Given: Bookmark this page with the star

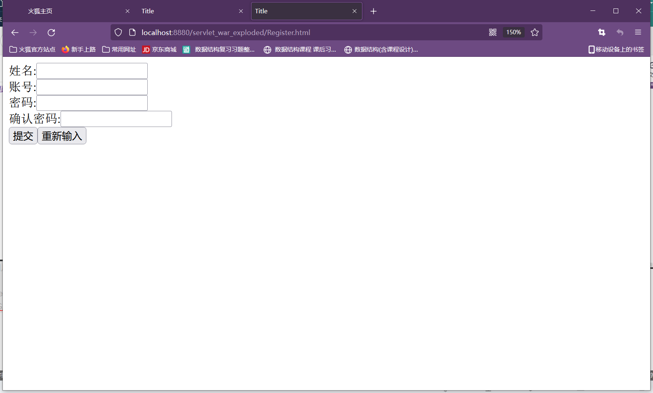Looking at the screenshot, I should pos(535,33).
